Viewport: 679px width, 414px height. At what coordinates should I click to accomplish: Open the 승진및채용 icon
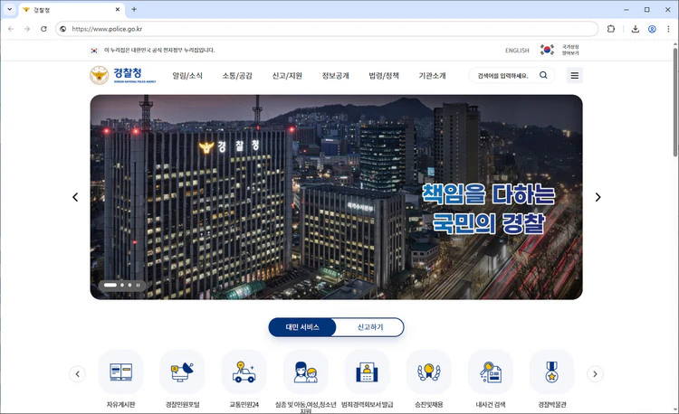429,372
